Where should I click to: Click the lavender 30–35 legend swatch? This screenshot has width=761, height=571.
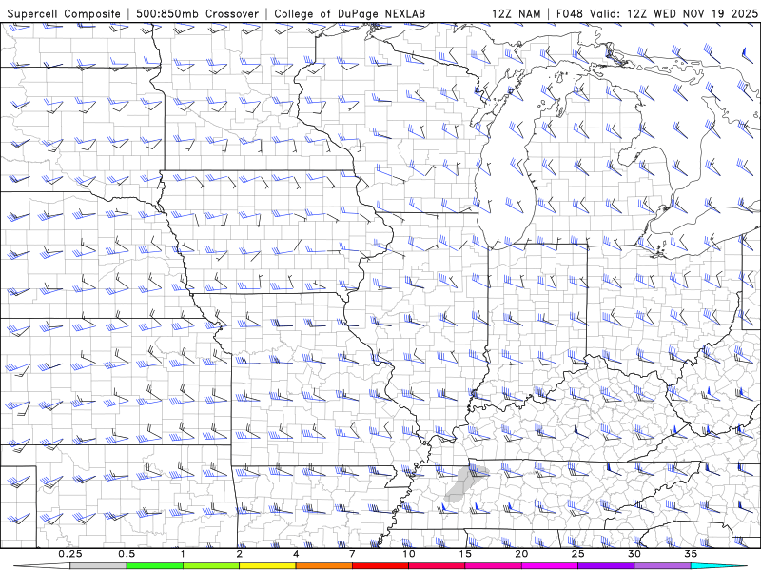(x=662, y=566)
